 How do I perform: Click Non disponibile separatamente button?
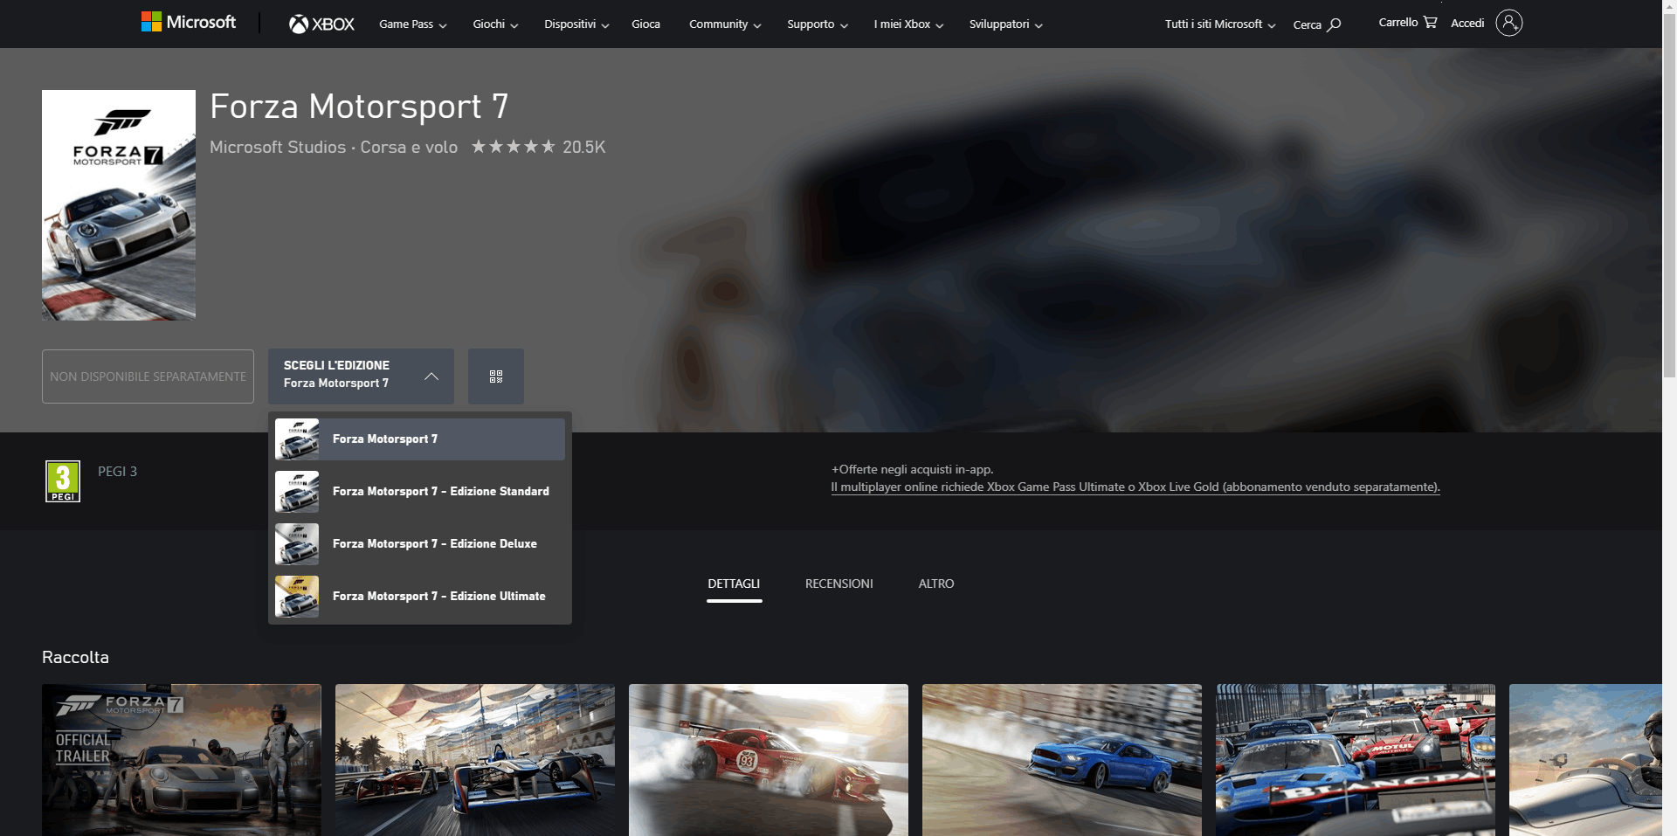coord(148,377)
